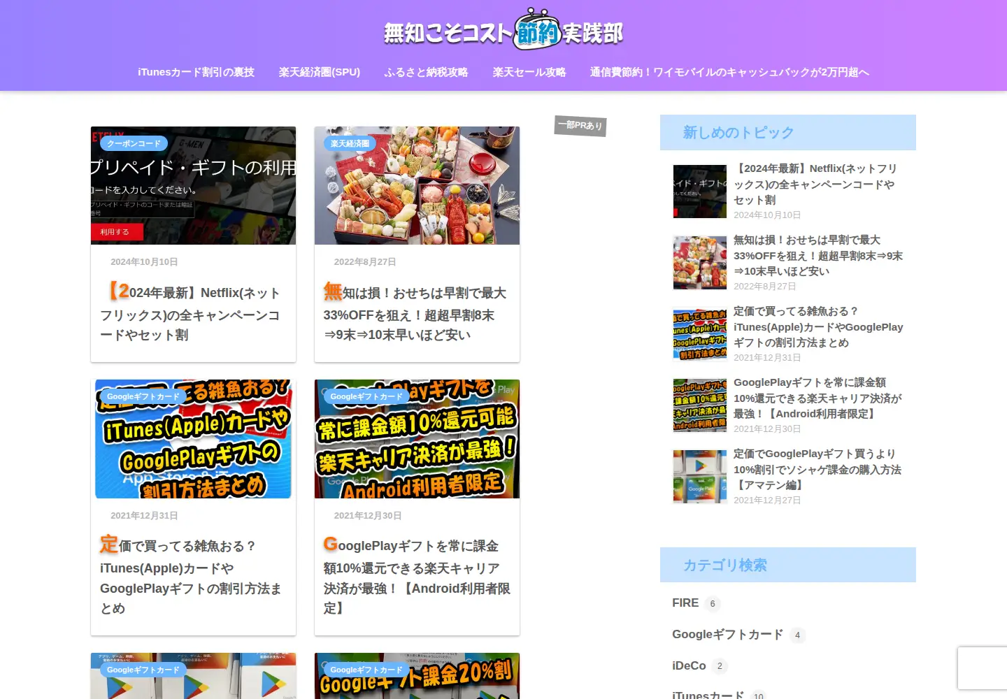The height and width of the screenshot is (699, 1007).
Task: Open sidebar GooglePlay gift cards photo thumbnail
Action: [699, 477]
